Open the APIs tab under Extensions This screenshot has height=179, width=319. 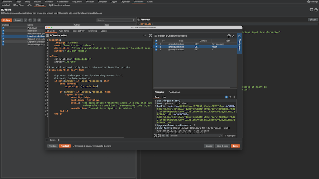tap(30, 5)
